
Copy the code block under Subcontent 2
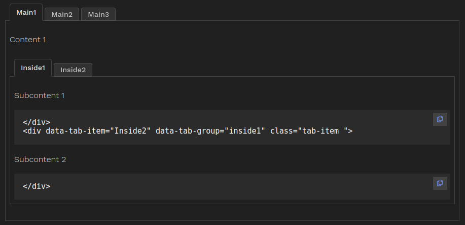[440, 183]
